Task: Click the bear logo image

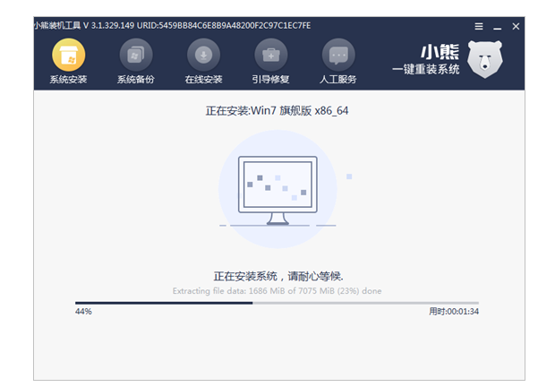Action: click(485, 59)
